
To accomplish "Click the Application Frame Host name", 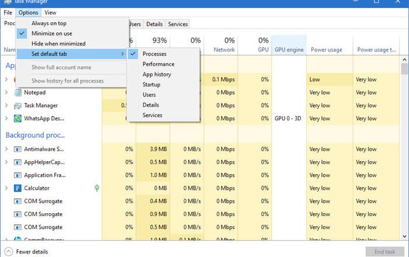I will [x=45, y=175].
